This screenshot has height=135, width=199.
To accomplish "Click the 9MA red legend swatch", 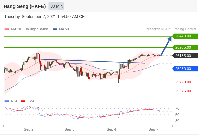I will (x=23, y=101).
